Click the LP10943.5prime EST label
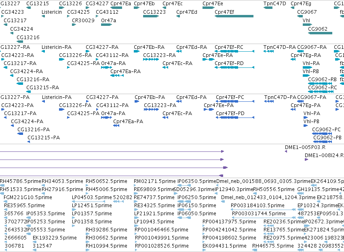The height and width of the screenshot is (252, 344). pos(154,222)
